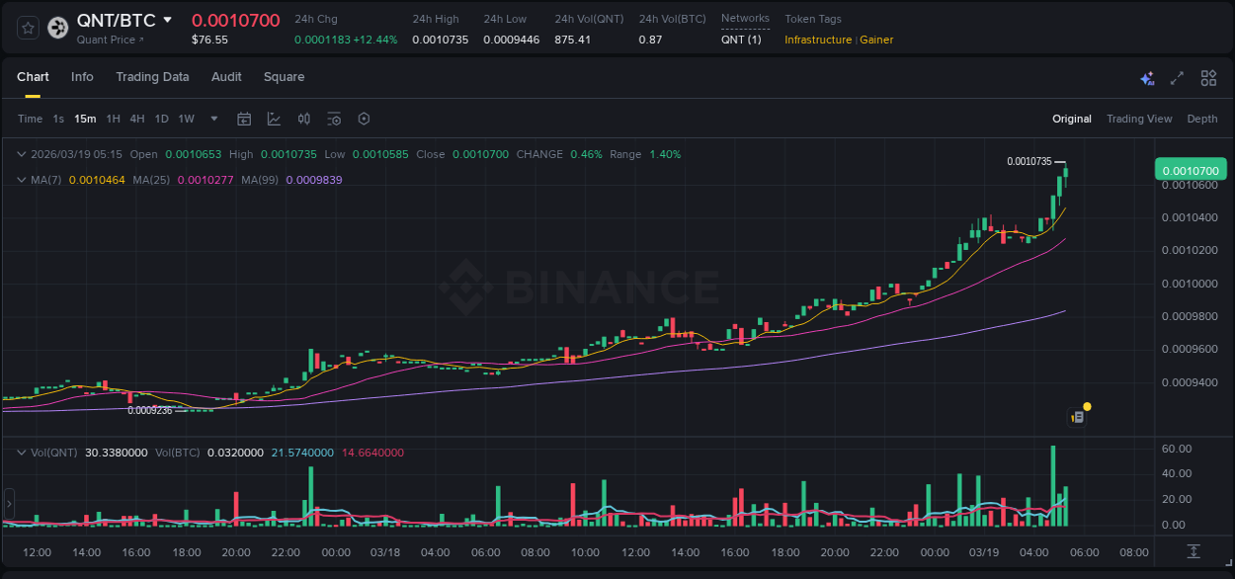Switch to Depth chart mode
The image size is (1235, 579).
click(x=1201, y=119)
